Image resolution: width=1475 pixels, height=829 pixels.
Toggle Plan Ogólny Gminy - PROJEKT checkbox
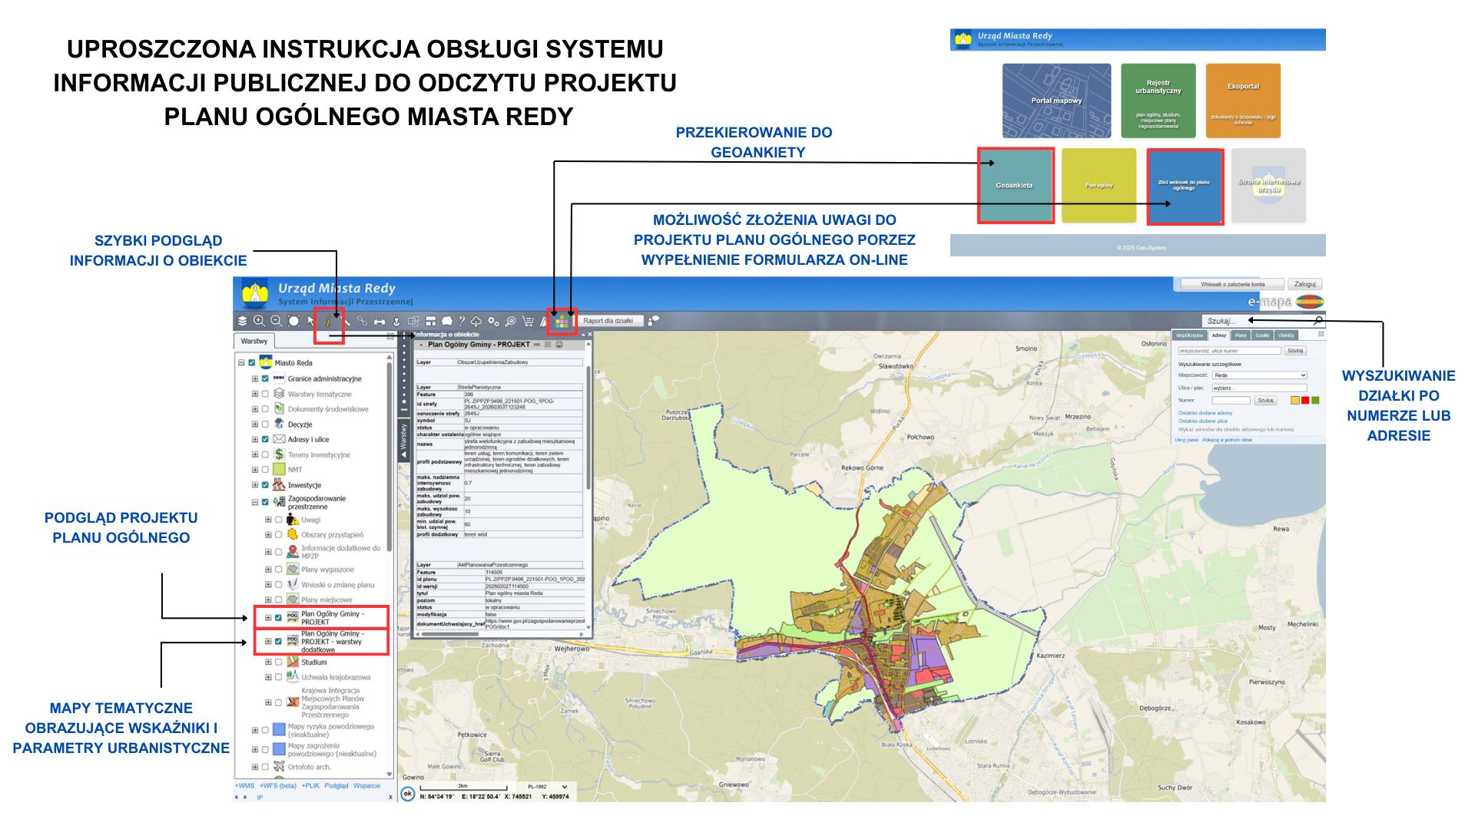tap(278, 617)
